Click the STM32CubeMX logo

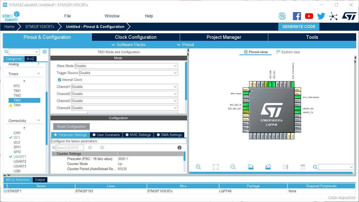[x=11, y=16]
